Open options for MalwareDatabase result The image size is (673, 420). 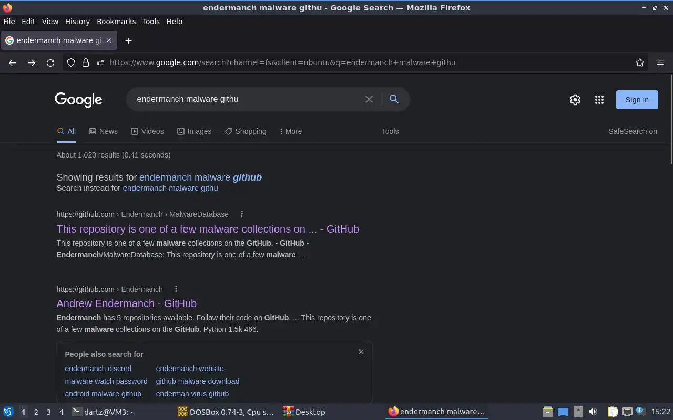[x=242, y=214]
